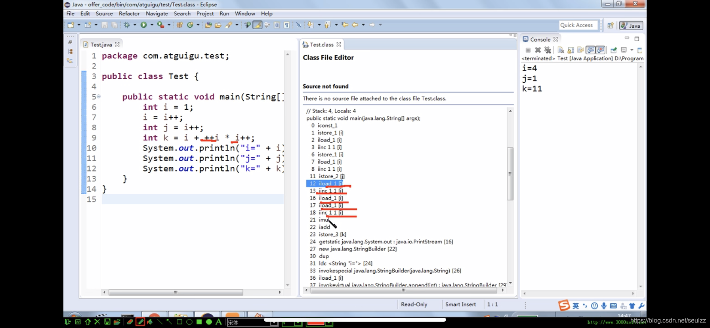Click the Open Type icon
The height and width of the screenshot is (328, 710).
coord(208,25)
